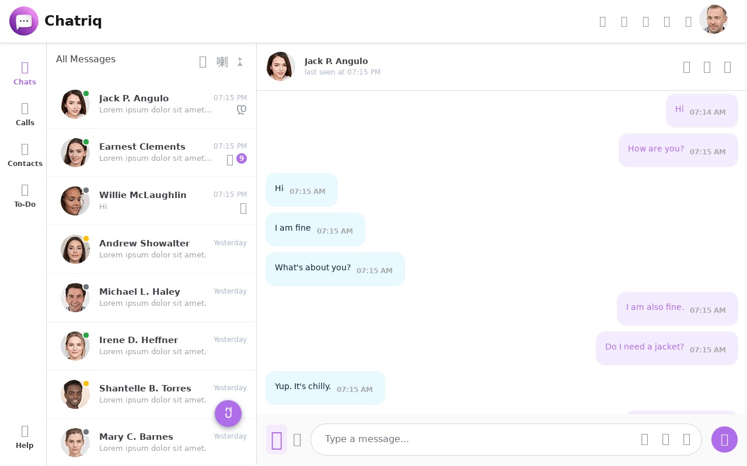Click Willie McLaughlin's Hi message preview
This screenshot has width=747, height=466.
(x=103, y=207)
